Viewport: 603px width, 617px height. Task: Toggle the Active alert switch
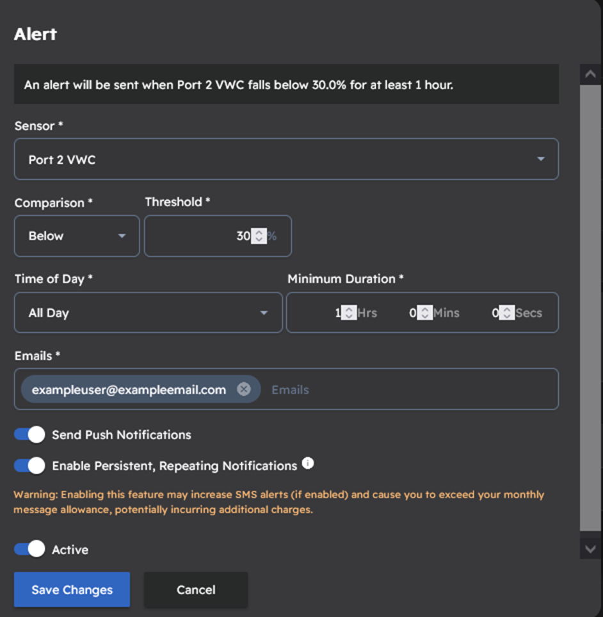[x=29, y=549]
